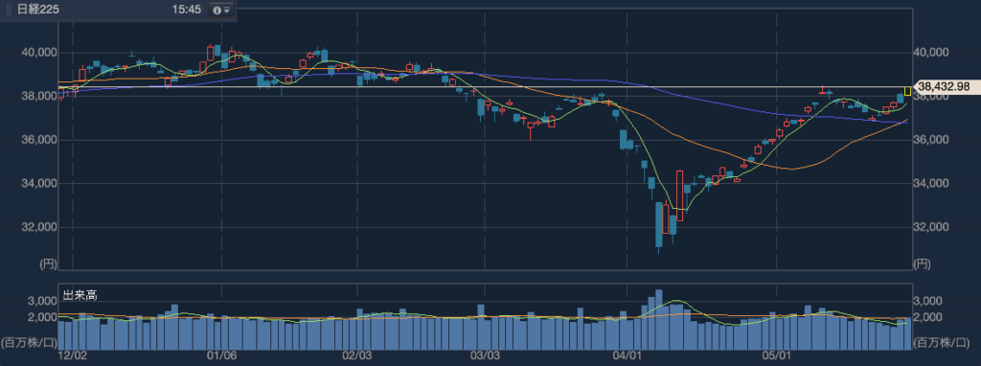
Task: Grab the drag handle beside 日経225
Action: point(10,11)
